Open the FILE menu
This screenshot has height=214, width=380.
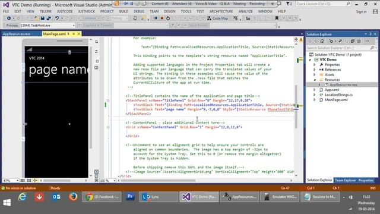tap(6, 11)
